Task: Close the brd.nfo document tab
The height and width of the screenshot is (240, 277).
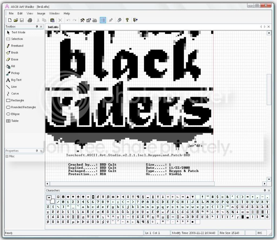Action: pyautogui.click(x=269, y=27)
